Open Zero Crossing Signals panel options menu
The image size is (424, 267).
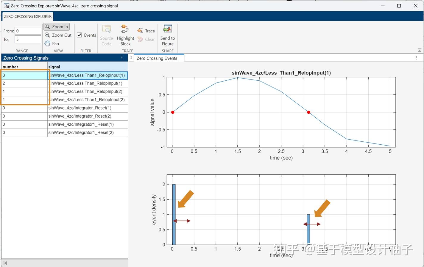(122, 58)
